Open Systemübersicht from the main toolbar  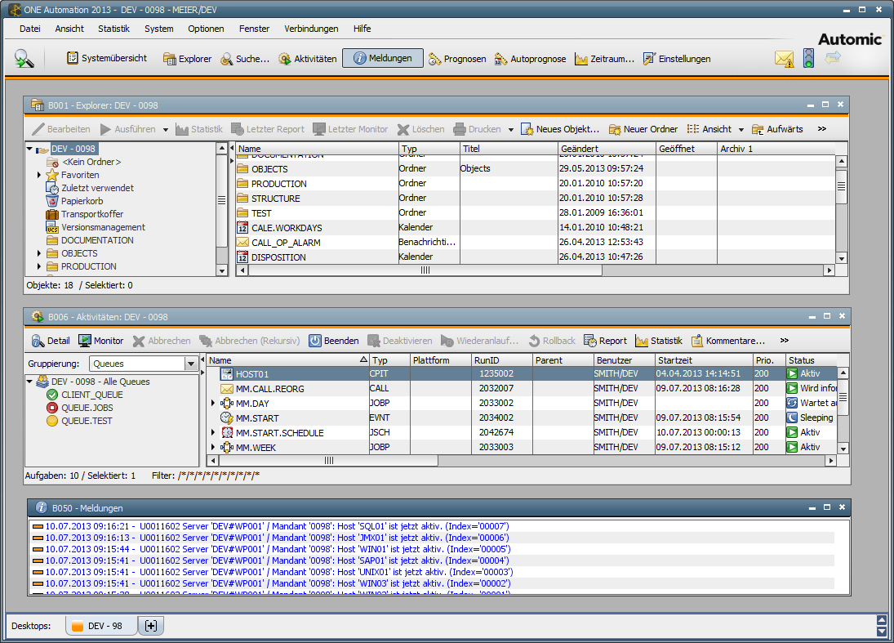pyautogui.click(x=107, y=58)
